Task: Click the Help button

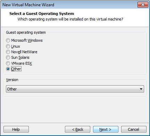Action: pyautogui.click(x=16, y=129)
